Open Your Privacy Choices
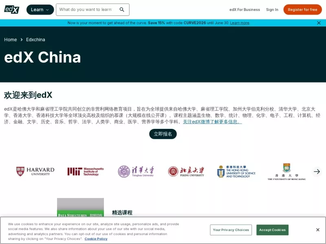This screenshot has width=326, height=244. click(x=231, y=230)
